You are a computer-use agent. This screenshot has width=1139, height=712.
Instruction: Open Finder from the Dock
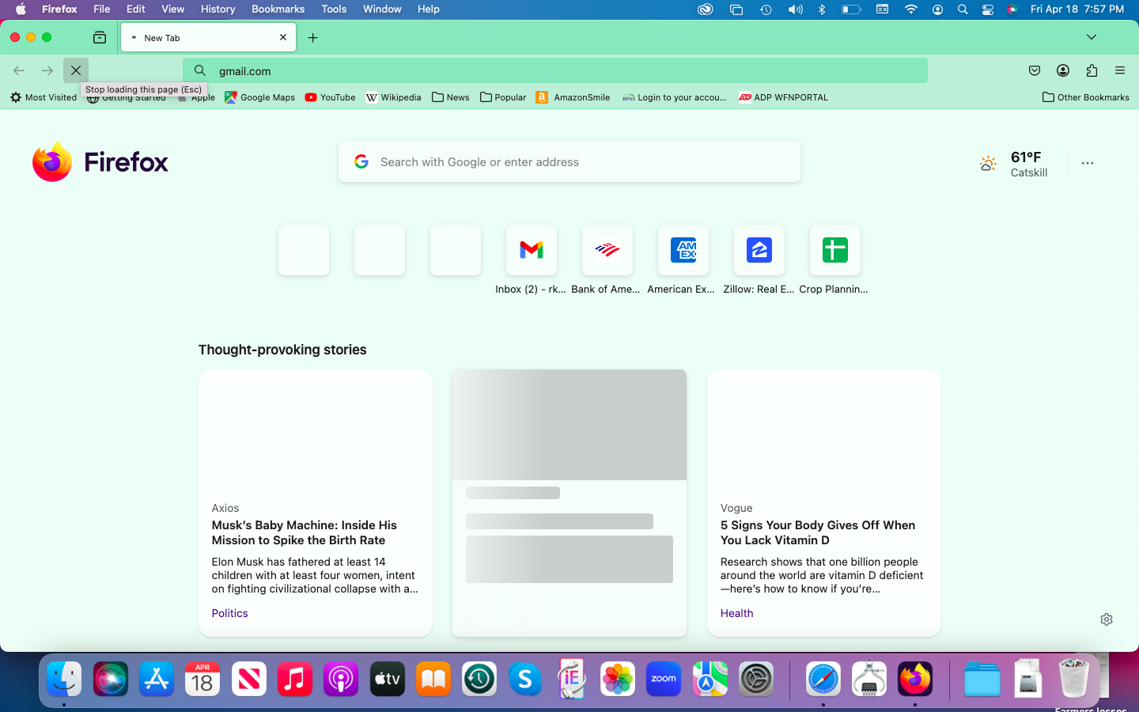click(x=64, y=679)
